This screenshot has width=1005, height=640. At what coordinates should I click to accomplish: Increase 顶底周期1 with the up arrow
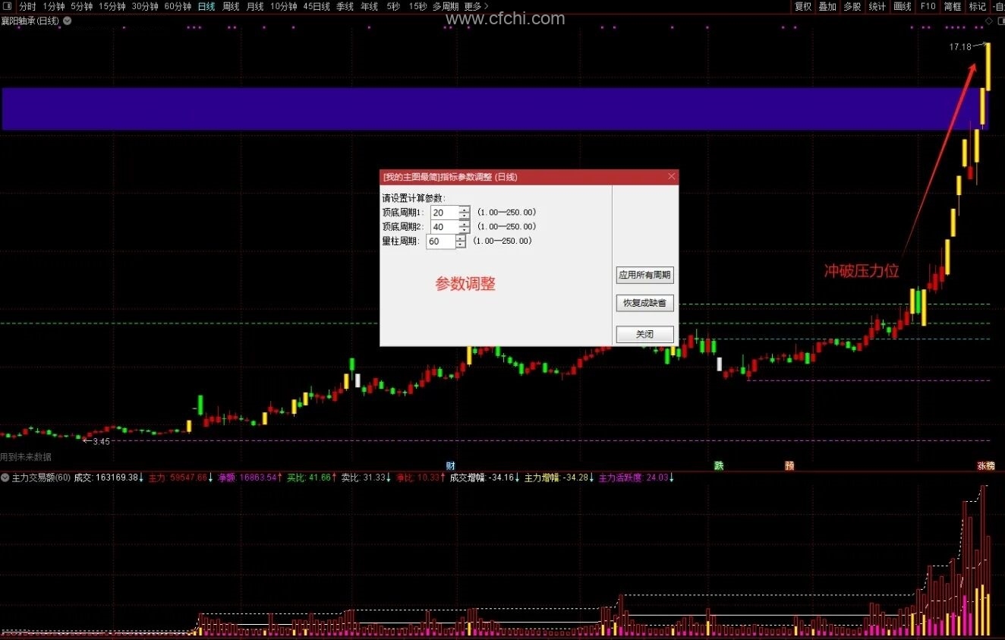tap(465, 210)
